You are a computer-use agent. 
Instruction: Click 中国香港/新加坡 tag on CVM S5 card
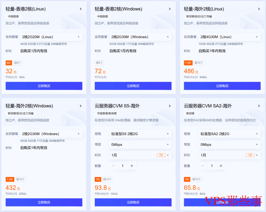[107, 113]
